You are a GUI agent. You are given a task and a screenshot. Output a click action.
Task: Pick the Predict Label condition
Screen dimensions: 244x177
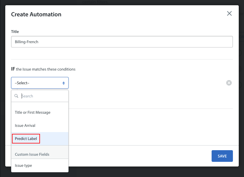click(x=26, y=139)
